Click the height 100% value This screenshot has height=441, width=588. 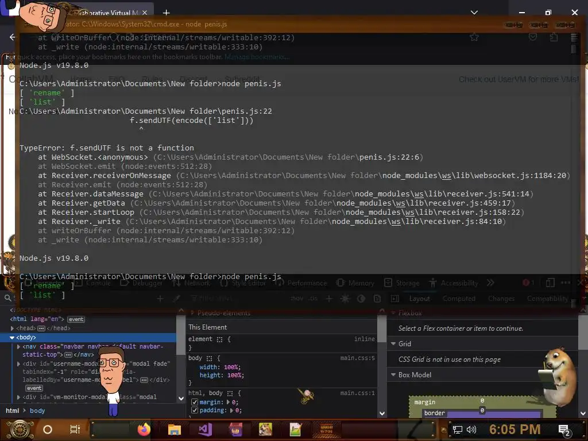(233, 375)
